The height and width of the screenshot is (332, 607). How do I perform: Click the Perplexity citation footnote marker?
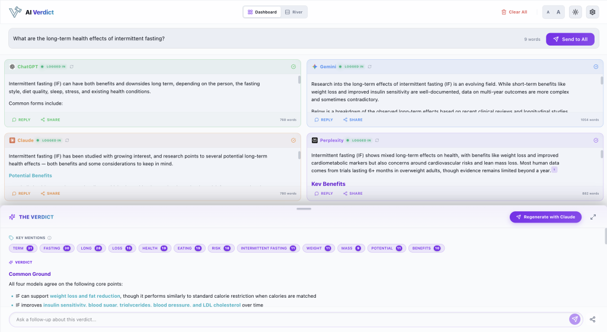[x=554, y=170]
